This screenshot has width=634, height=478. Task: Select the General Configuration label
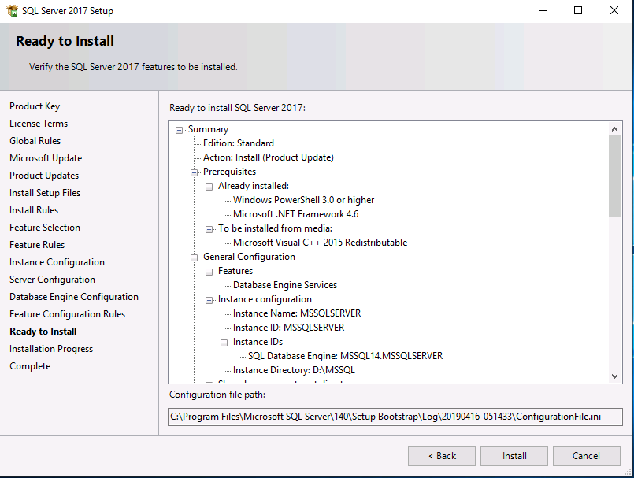249,257
